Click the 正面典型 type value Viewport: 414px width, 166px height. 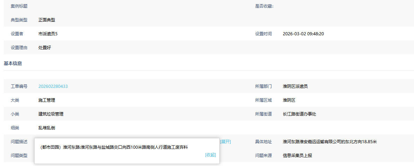point(47,20)
